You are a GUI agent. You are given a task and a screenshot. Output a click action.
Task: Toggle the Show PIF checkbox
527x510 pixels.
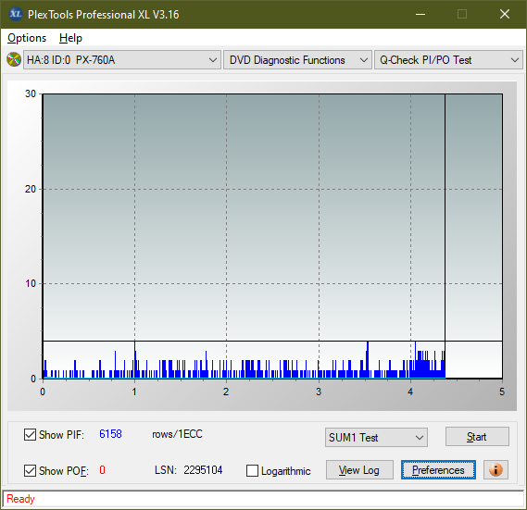click(x=30, y=434)
